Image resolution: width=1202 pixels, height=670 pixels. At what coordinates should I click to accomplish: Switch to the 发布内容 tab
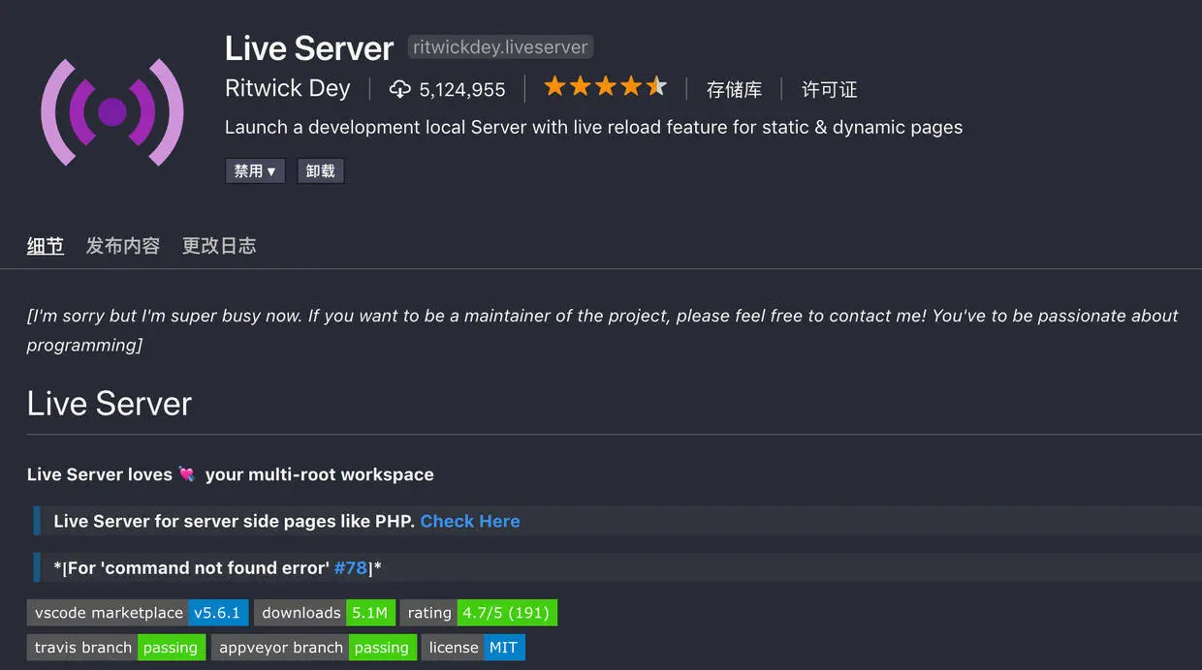coord(123,246)
